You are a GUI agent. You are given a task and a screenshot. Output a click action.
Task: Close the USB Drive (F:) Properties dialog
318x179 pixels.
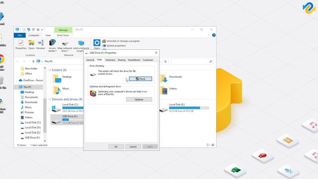(x=156, y=53)
